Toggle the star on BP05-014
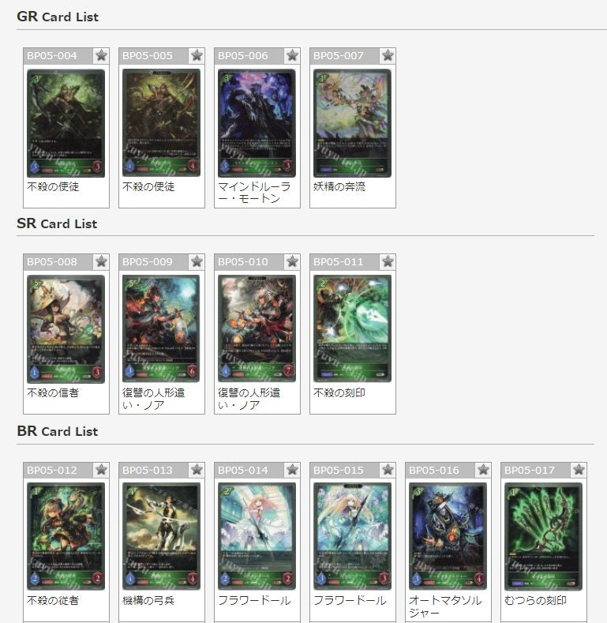607x623 pixels. [x=292, y=470]
